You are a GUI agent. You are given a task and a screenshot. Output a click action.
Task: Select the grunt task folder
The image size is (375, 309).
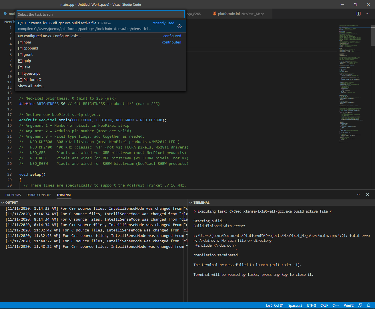coord(101,55)
